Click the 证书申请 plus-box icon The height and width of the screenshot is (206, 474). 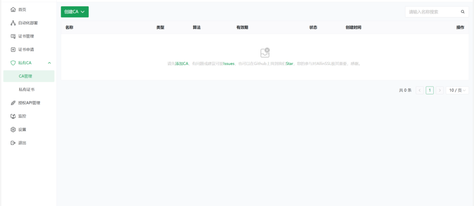tap(13, 50)
